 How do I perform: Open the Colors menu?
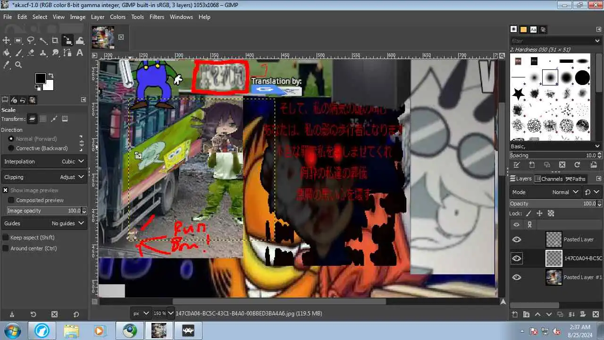click(117, 17)
